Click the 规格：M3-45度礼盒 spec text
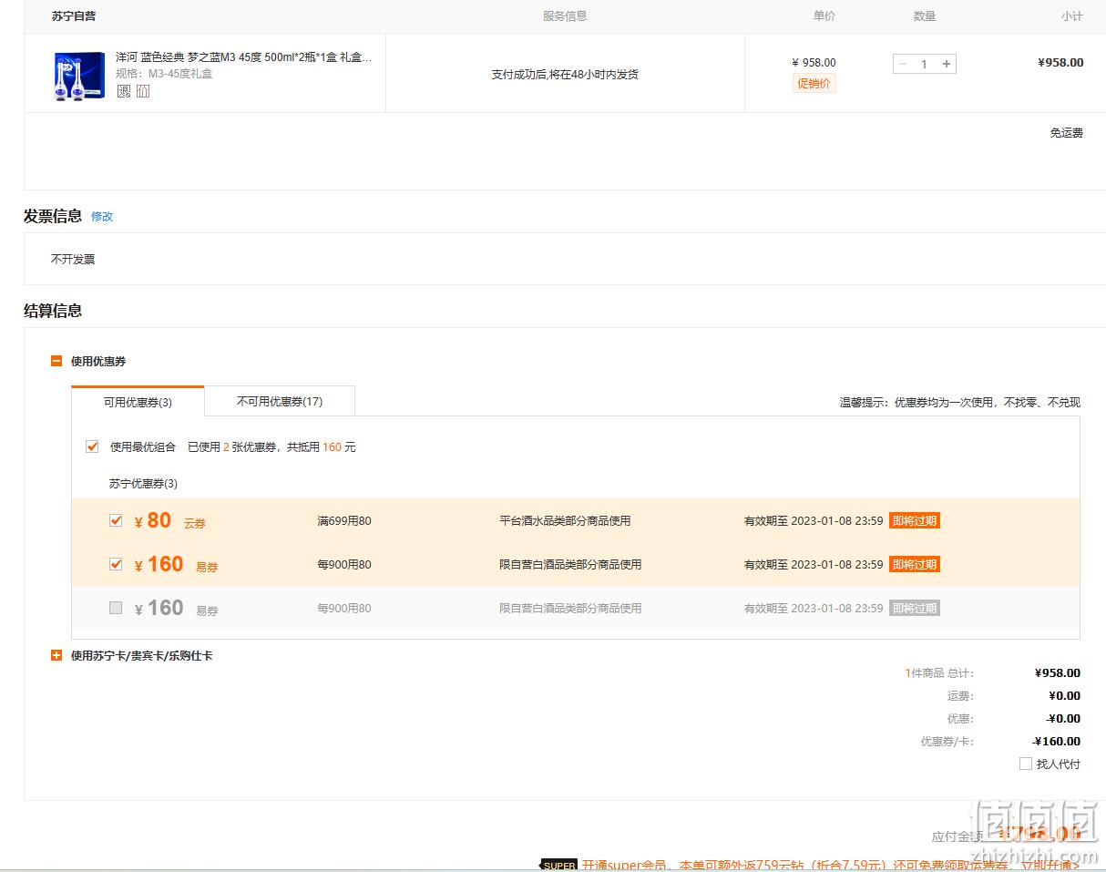 (x=164, y=74)
